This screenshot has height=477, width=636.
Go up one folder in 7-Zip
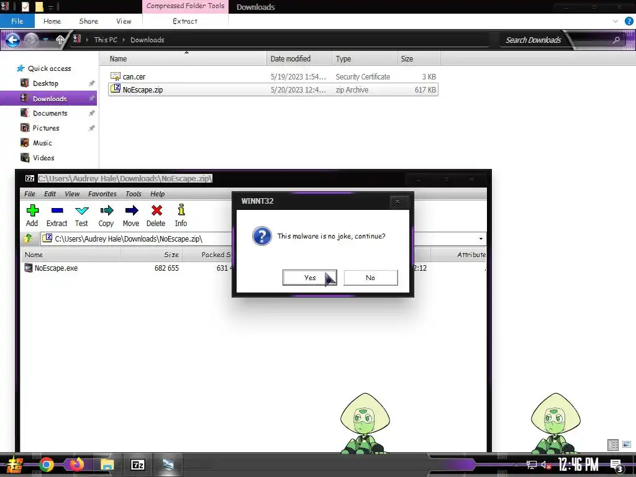pos(29,238)
